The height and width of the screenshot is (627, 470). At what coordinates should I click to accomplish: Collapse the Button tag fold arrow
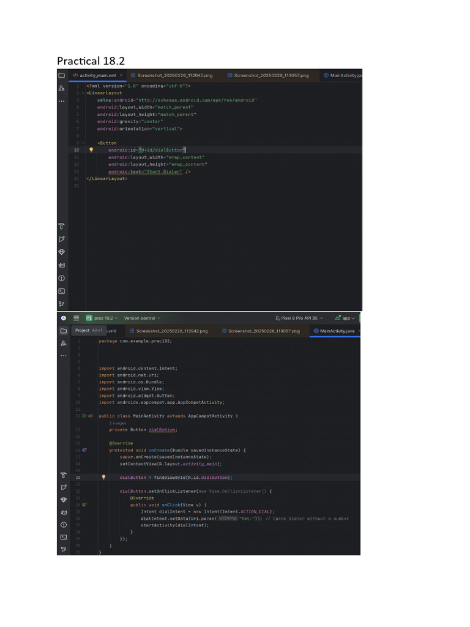click(83, 143)
